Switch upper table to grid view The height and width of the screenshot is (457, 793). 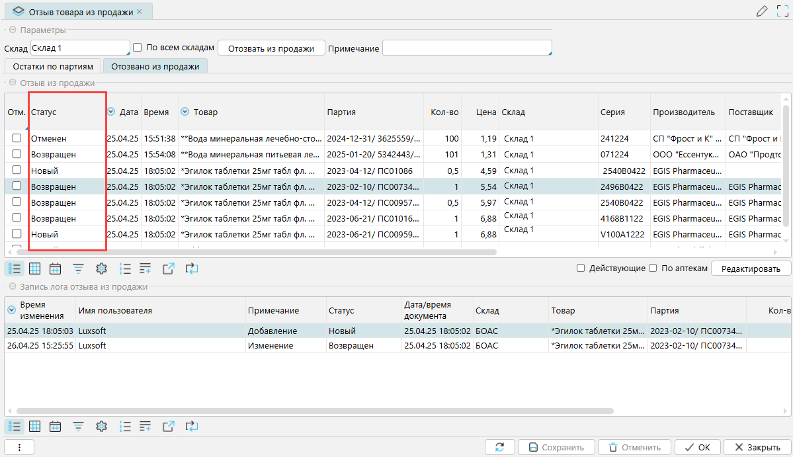35,269
